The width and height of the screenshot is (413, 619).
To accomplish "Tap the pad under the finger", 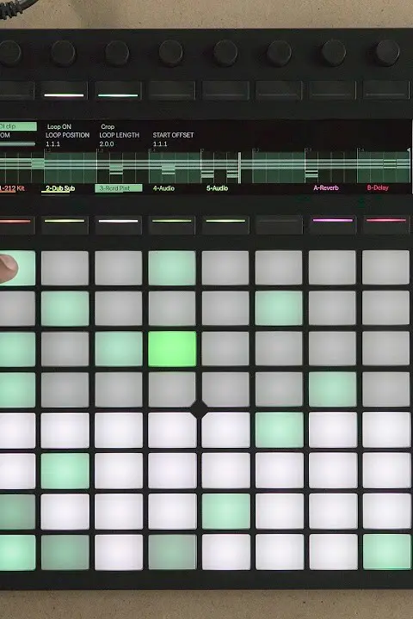I will click(x=17, y=268).
